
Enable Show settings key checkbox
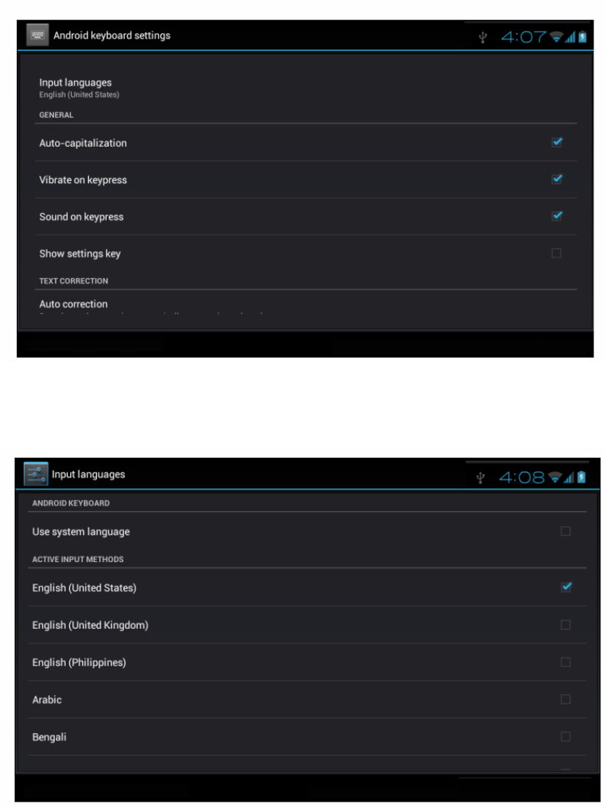[x=556, y=253]
